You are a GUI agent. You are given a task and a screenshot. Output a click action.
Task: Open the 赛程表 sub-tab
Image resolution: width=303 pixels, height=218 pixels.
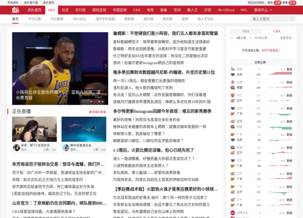129,19
